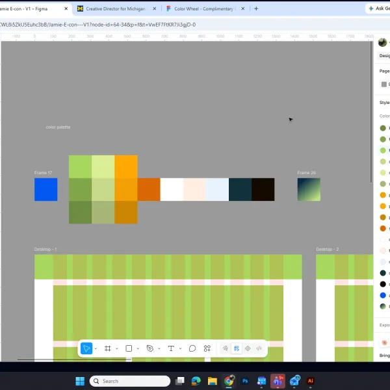Image resolution: width=390 pixels, height=390 pixels.
Task: Expand the shape tools dropdown arrow
Action: coord(138,348)
